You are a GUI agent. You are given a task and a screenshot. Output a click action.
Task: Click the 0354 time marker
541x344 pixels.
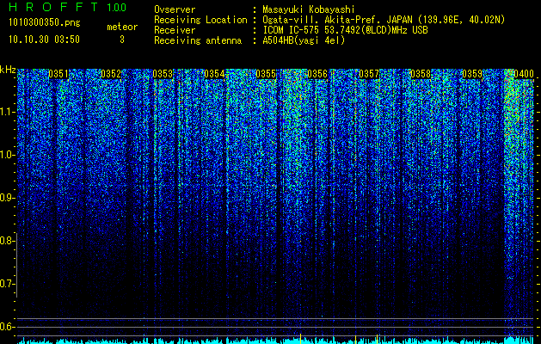point(214,74)
